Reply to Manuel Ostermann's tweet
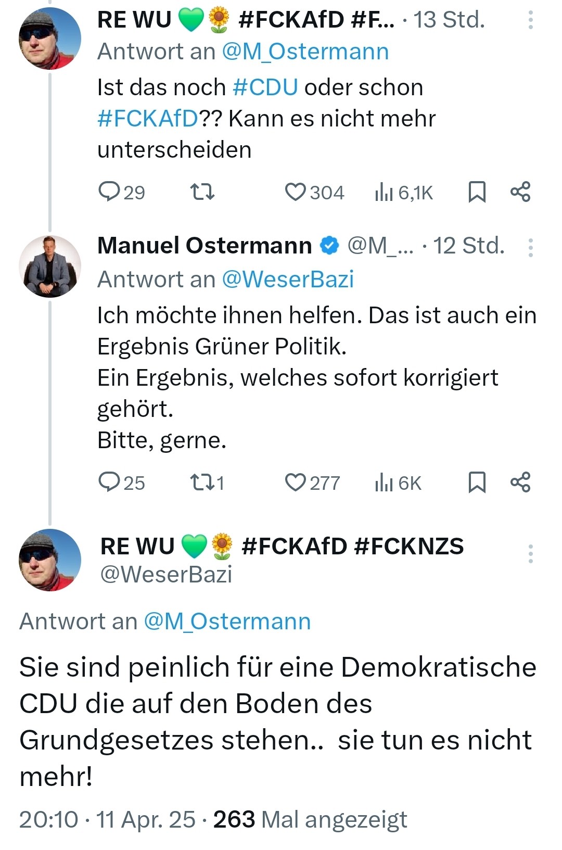The width and height of the screenshot is (562, 850). (x=109, y=483)
